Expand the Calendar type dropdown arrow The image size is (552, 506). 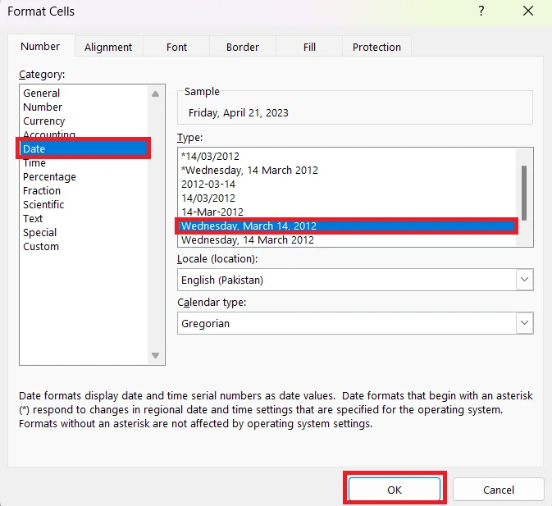pos(525,322)
